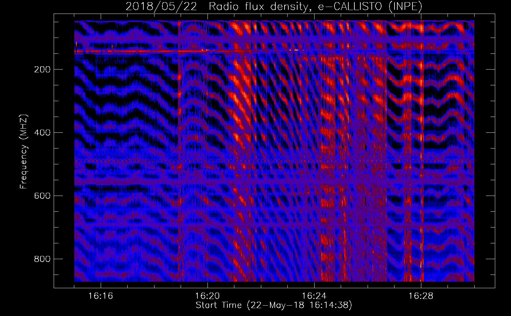Image resolution: width=511 pixels, height=316 pixels.
Task: Click the 800 frequency tick label
Action: 42,259
